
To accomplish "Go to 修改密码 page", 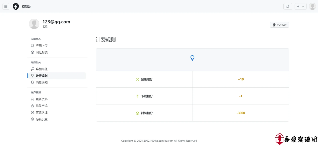I will tap(42, 106).
